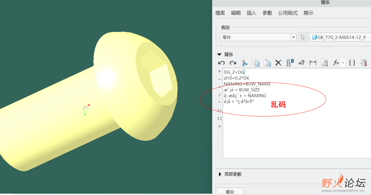Screen dimensions: 371x195
Task: Open the 編輯 menu
Action: click(x=236, y=13)
